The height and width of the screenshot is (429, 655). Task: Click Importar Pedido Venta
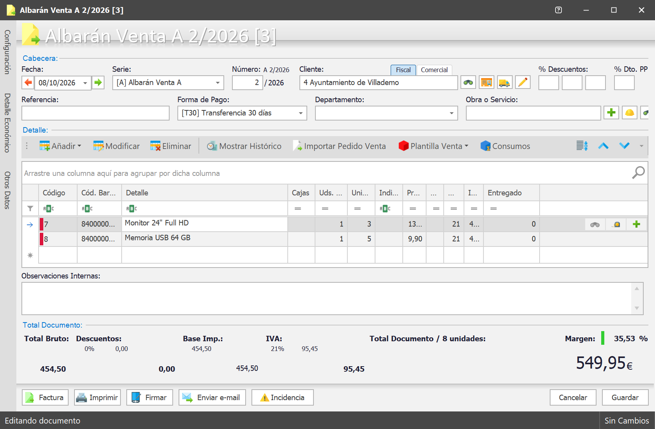tap(339, 146)
